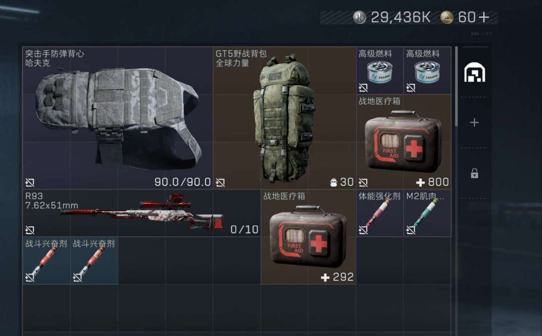Select the 突击手防弹背心 armor vest
This screenshot has height=336, width=542.
point(117,118)
